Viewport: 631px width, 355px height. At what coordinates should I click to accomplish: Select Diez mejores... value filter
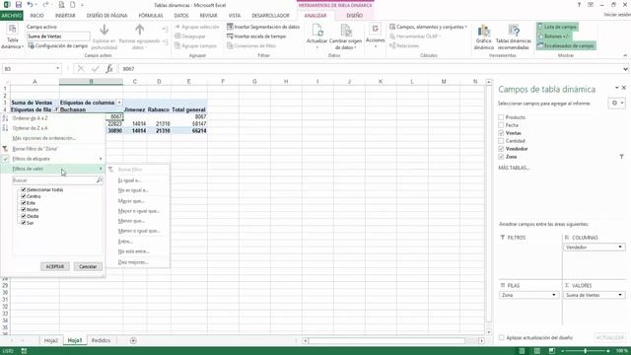click(x=133, y=262)
